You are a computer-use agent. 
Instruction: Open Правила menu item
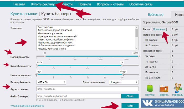click(85, 4)
